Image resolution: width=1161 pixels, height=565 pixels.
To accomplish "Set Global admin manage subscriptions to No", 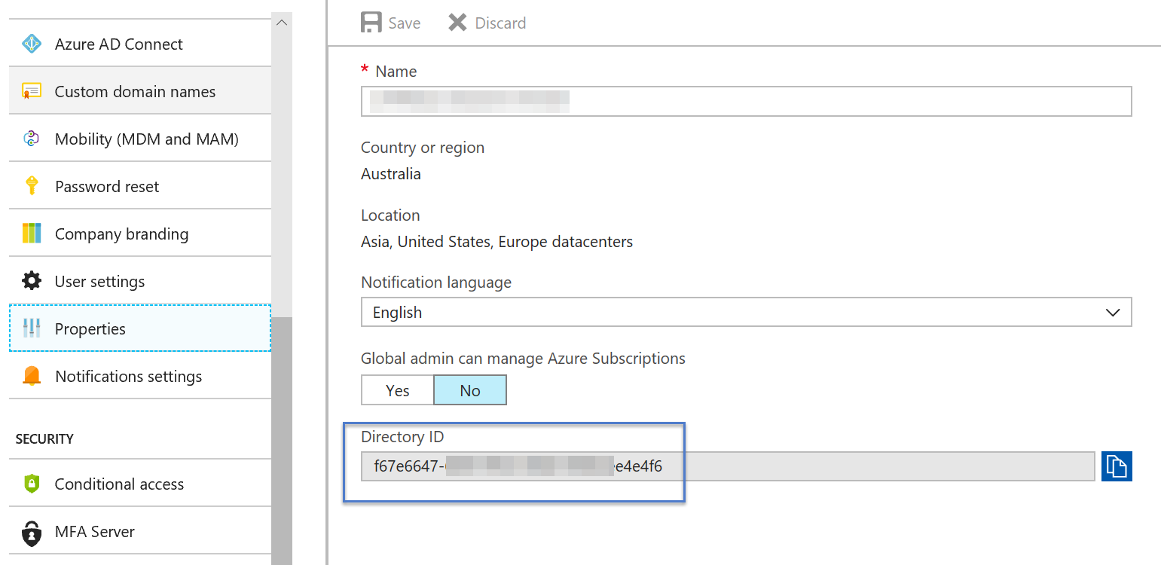I will (x=470, y=390).
